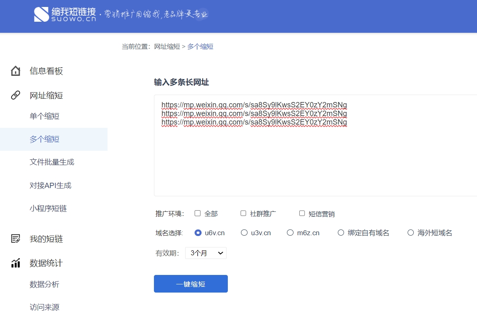Choose the 海外短域名 radio option
Image resolution: width=477 pixels, height=311 pixels.
coord(410,233)
